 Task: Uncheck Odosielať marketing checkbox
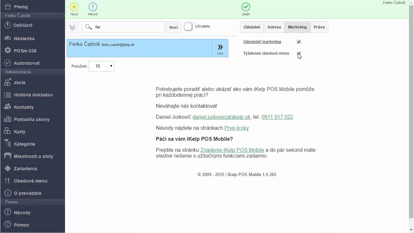pyautogui.click(x=299, y=42)
